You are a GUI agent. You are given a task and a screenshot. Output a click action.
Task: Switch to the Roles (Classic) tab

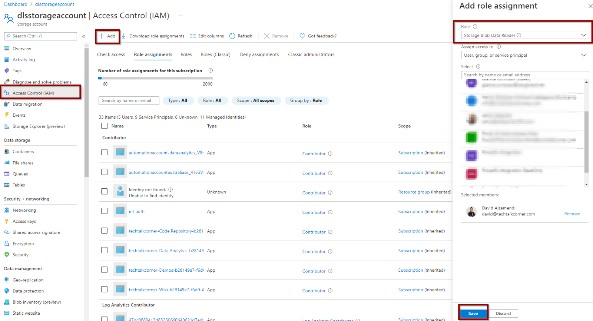215,54
